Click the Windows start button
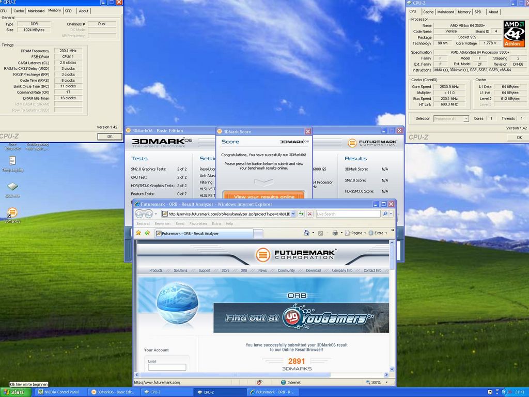Image resolution: width=529 pixels, height=397 pixels. point(15,392)
